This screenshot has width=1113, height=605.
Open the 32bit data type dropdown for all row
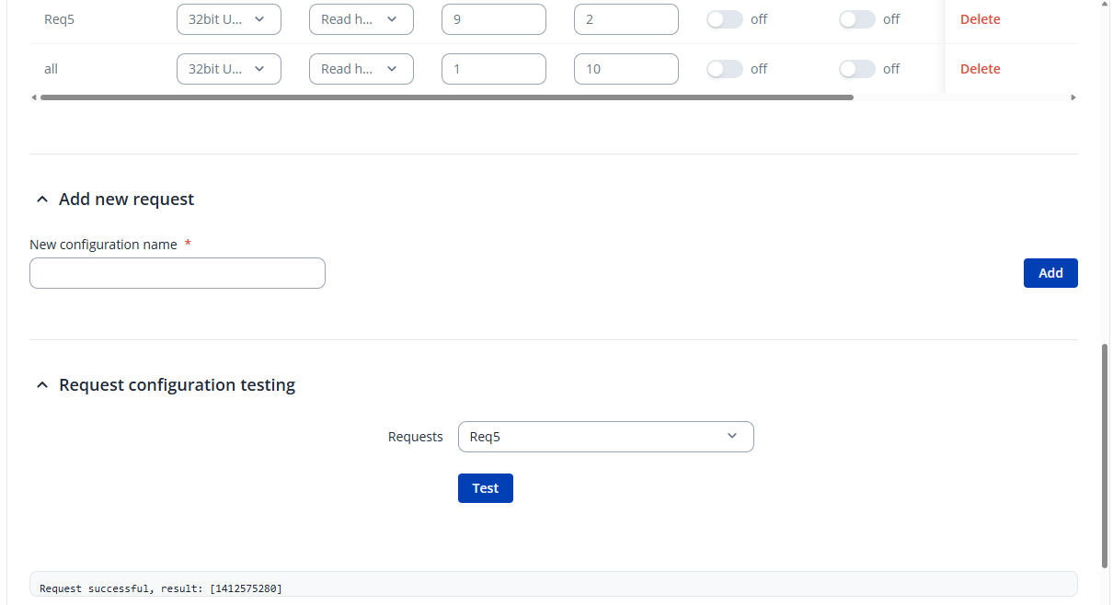(x=228, y=69)
